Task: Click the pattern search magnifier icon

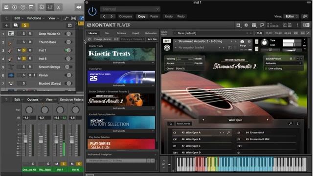Action: (291, 124)
